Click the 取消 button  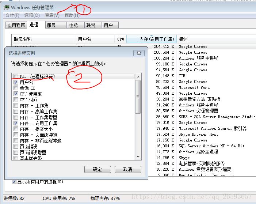point(128,169)
